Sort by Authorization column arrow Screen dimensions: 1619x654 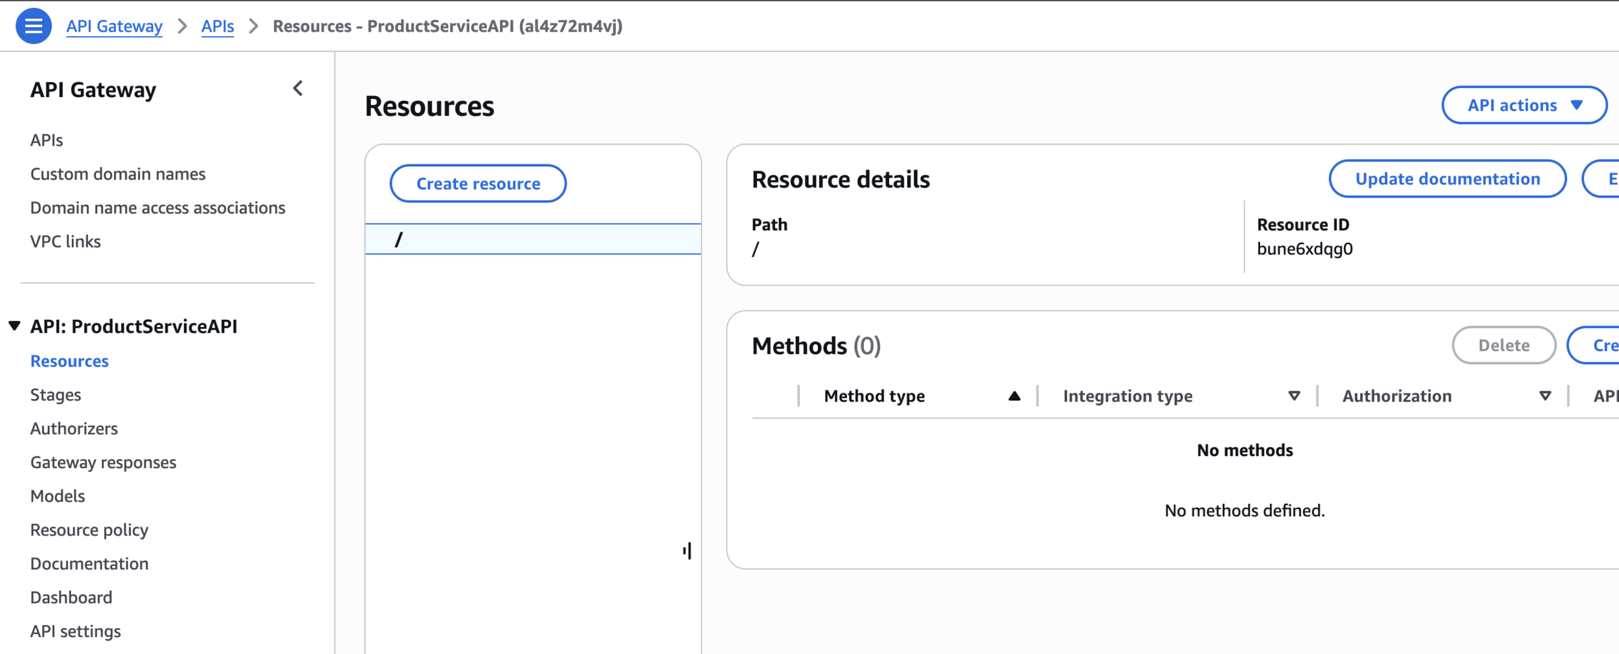click(1545, 396)
